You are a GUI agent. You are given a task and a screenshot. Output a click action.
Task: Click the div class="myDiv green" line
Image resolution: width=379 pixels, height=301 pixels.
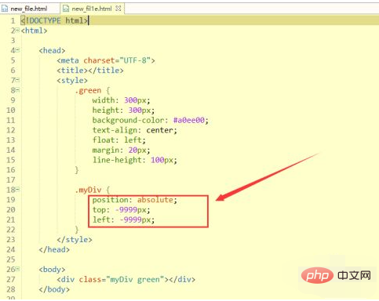(x=126, y=280)
